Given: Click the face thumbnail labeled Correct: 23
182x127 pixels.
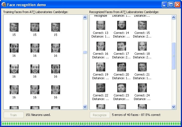Looking at the screenshot, I should coord(122,88).
